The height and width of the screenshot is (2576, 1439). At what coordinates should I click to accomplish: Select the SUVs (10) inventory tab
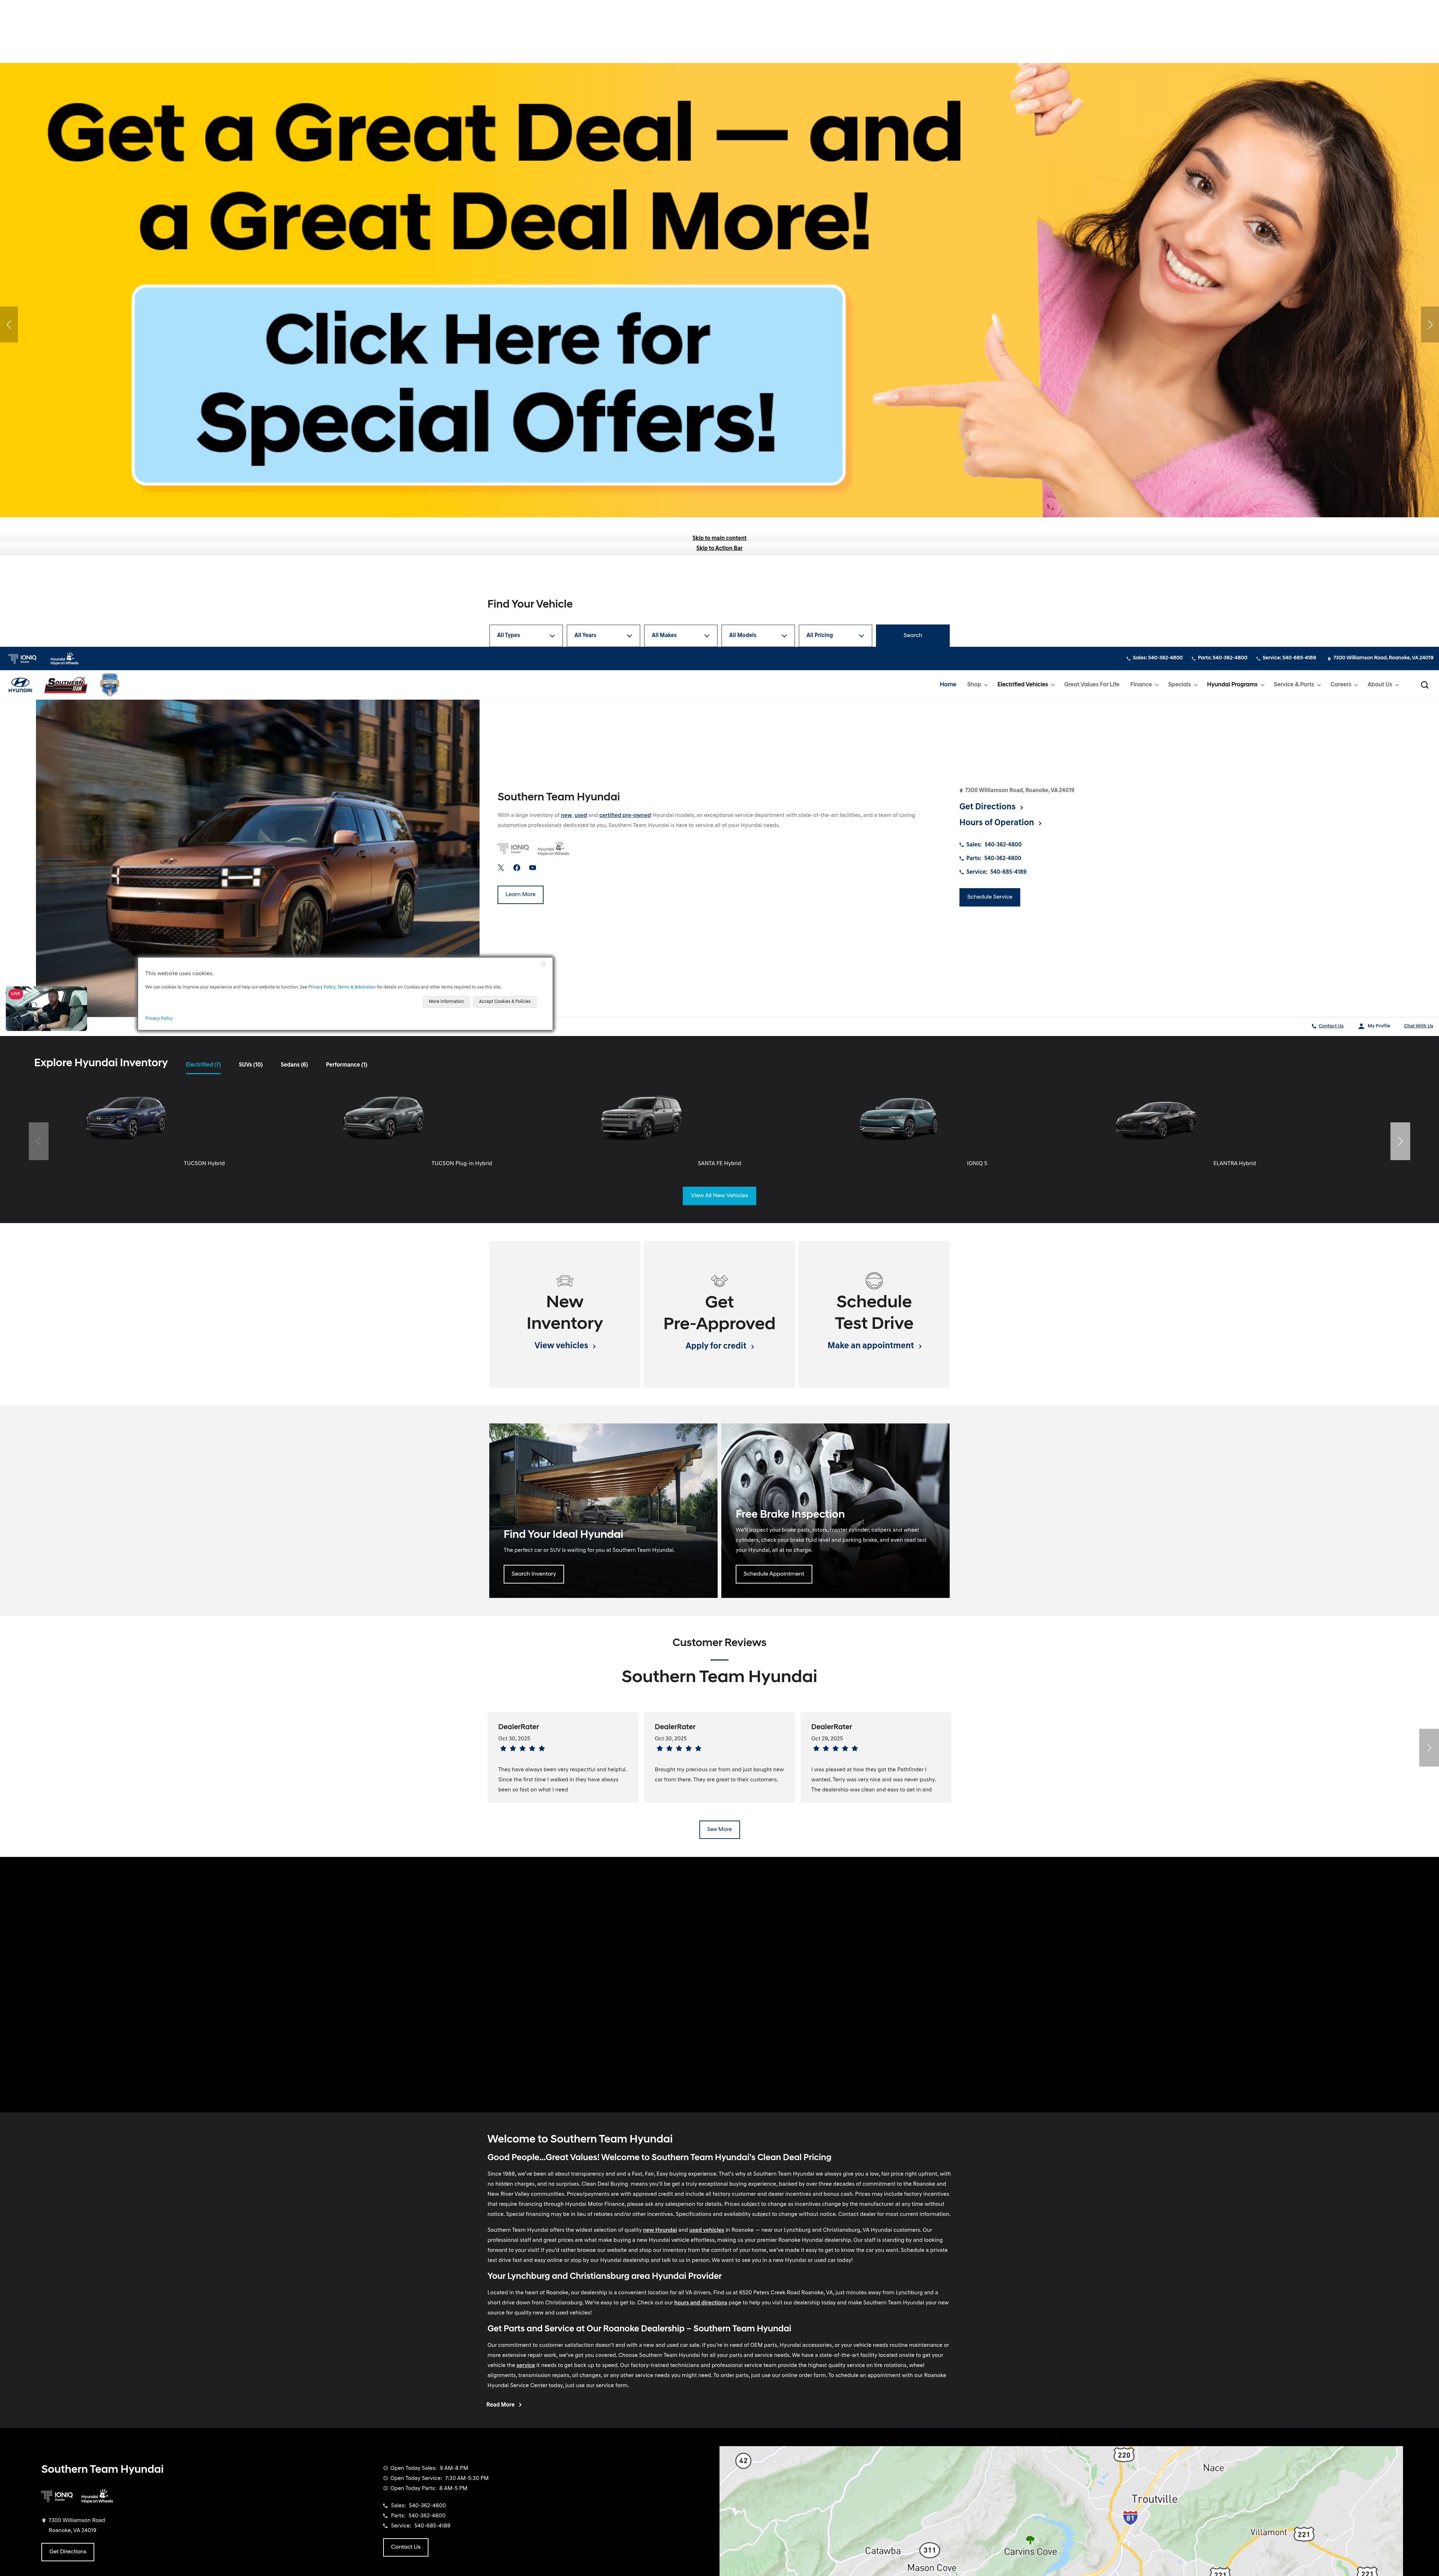pyautogui.click(x=251, y=1065)
